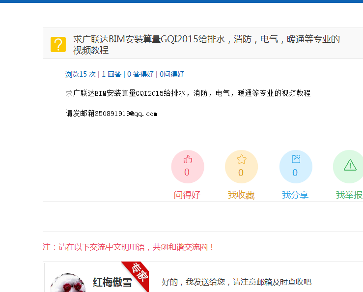This screenshot has width=363, height=292.
Task: Click the 问得好 label
Action: click(187, 195)
